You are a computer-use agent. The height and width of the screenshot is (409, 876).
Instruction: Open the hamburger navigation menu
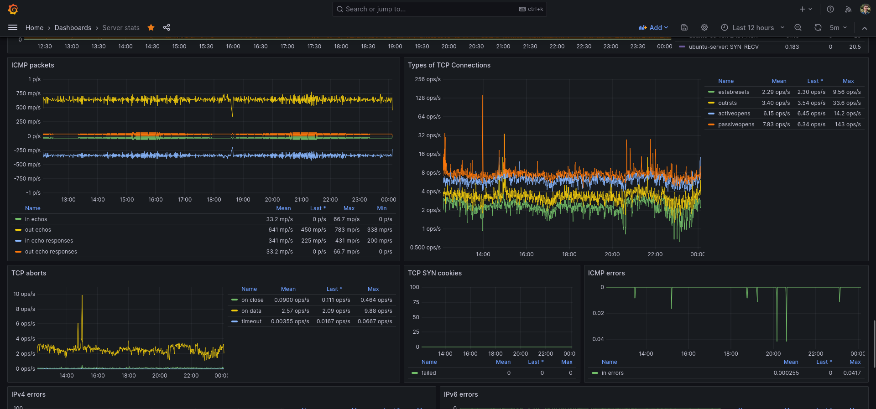[13, 28]
